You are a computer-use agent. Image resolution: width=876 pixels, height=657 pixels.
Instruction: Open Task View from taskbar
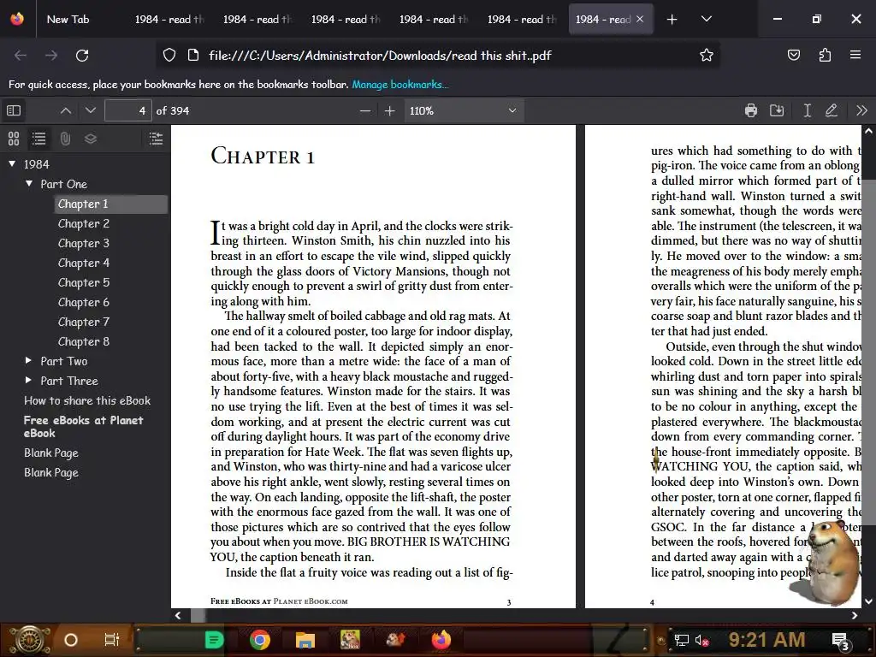tap(112, 640)
